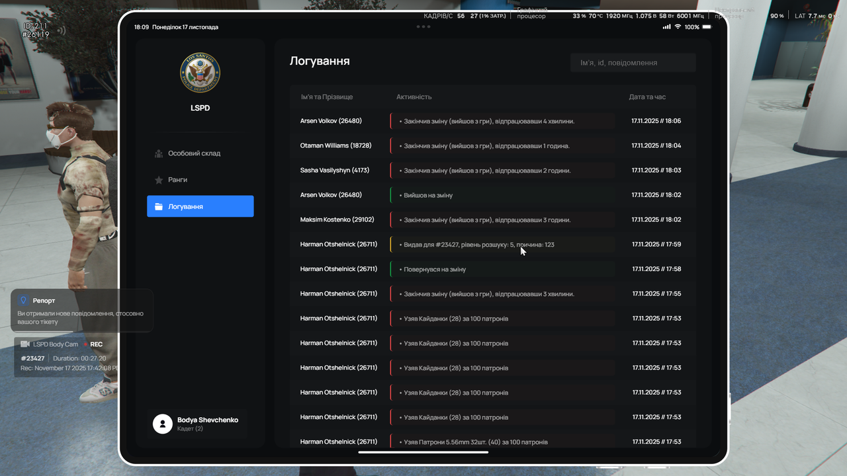Click the Ім'я та Прізвище column header
The height and width of the screenshot is (476, 847).
pyautogui.click(x=327, y=97)
